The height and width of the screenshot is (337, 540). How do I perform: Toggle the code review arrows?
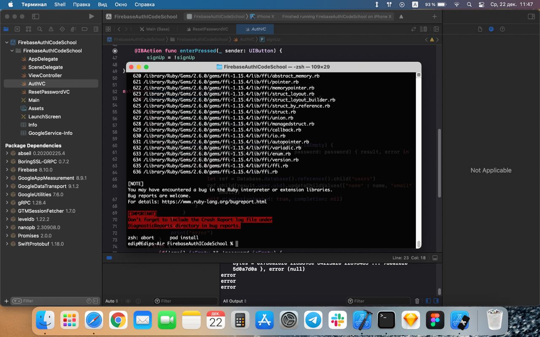tap(414, 29)
